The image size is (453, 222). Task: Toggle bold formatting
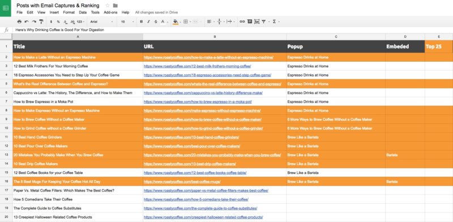tap(141, 22)
